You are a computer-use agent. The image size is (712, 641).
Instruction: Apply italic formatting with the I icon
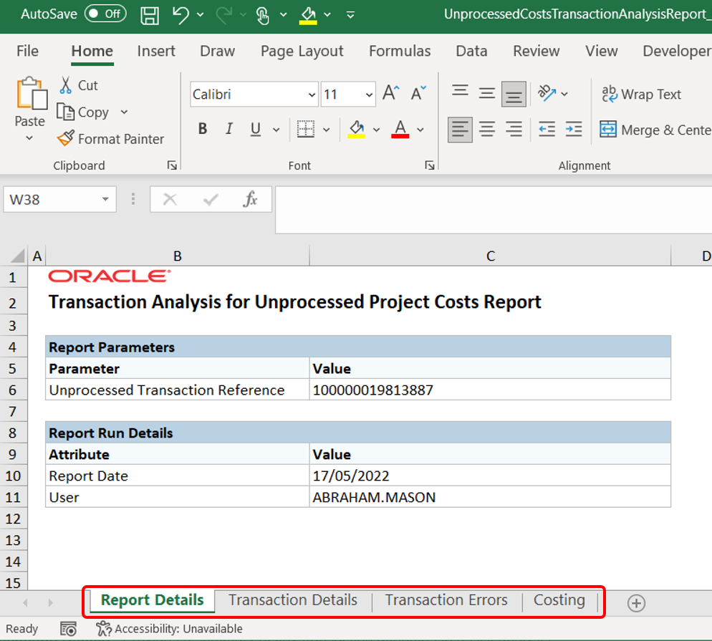[229, 130]
